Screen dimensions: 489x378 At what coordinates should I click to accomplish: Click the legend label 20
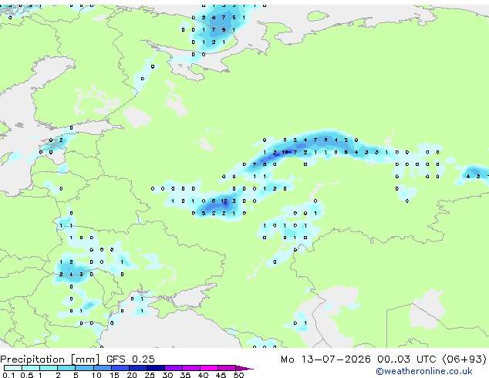tap(132, 375)
